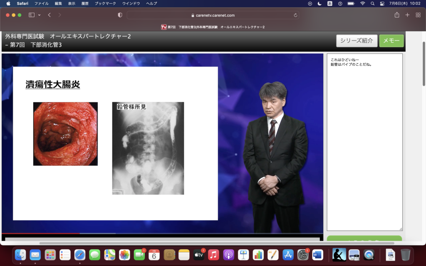The image size is (426, 266).
Task: Open the Share icon in the Safari toolbar
Action: coord(396,15)
